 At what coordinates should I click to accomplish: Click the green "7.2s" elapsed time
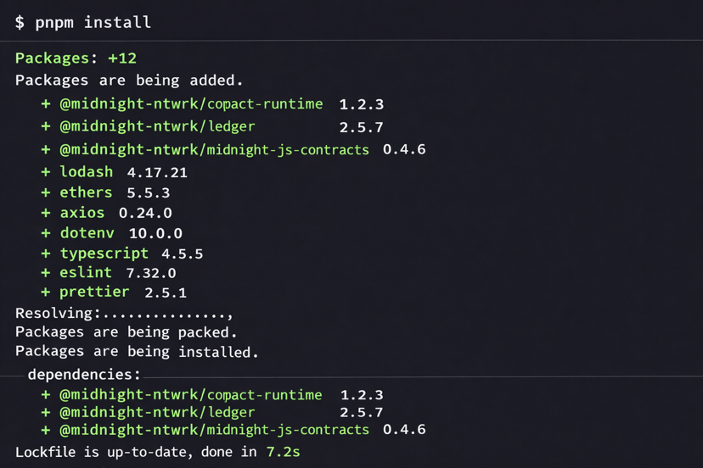pos(283,452)
